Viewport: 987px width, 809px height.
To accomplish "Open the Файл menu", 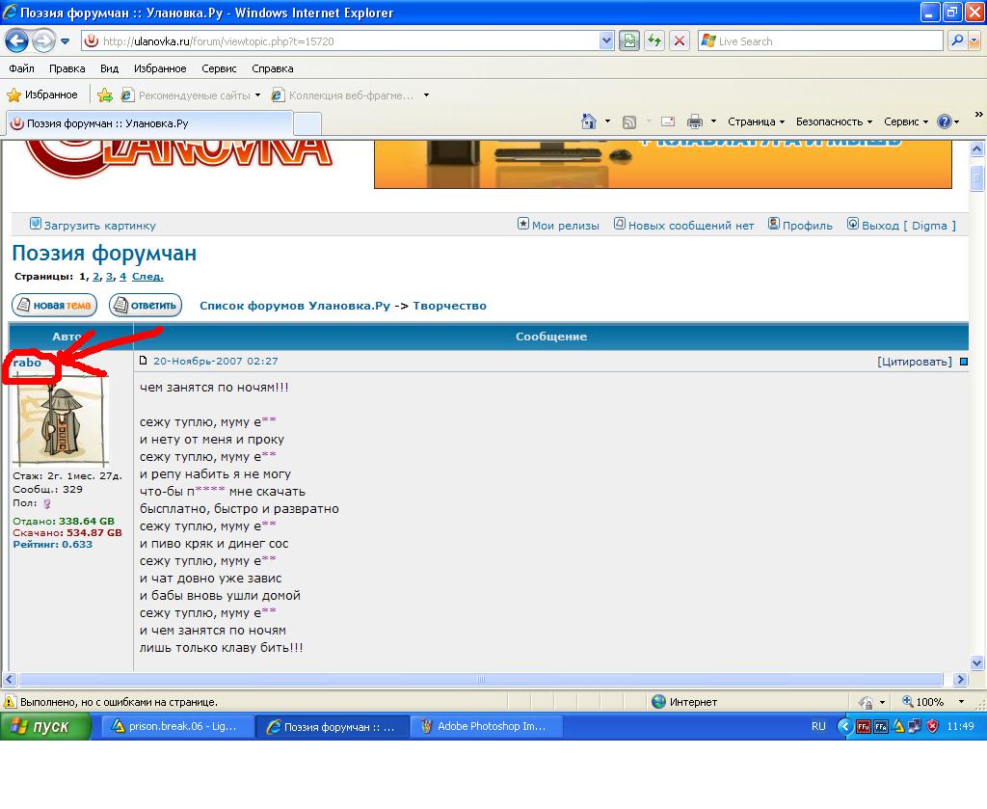I will point(21,68).
